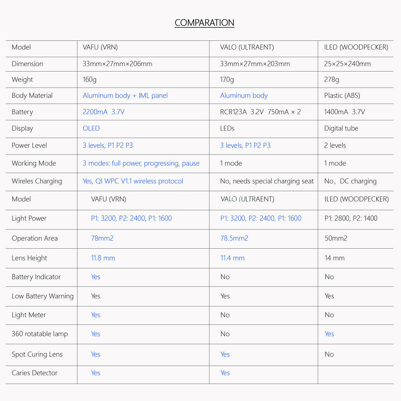Select 'RCR123A 3.2V 750mA × 2' battery cell
Viewport: 401px width, 401px height.
260,112
